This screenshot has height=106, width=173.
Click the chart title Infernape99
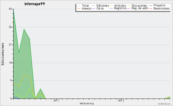pos(35,4)
